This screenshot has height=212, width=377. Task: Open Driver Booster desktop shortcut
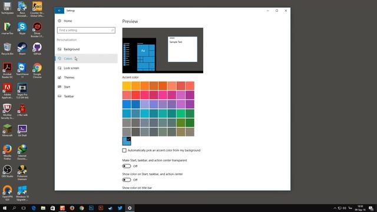point(37,30)
